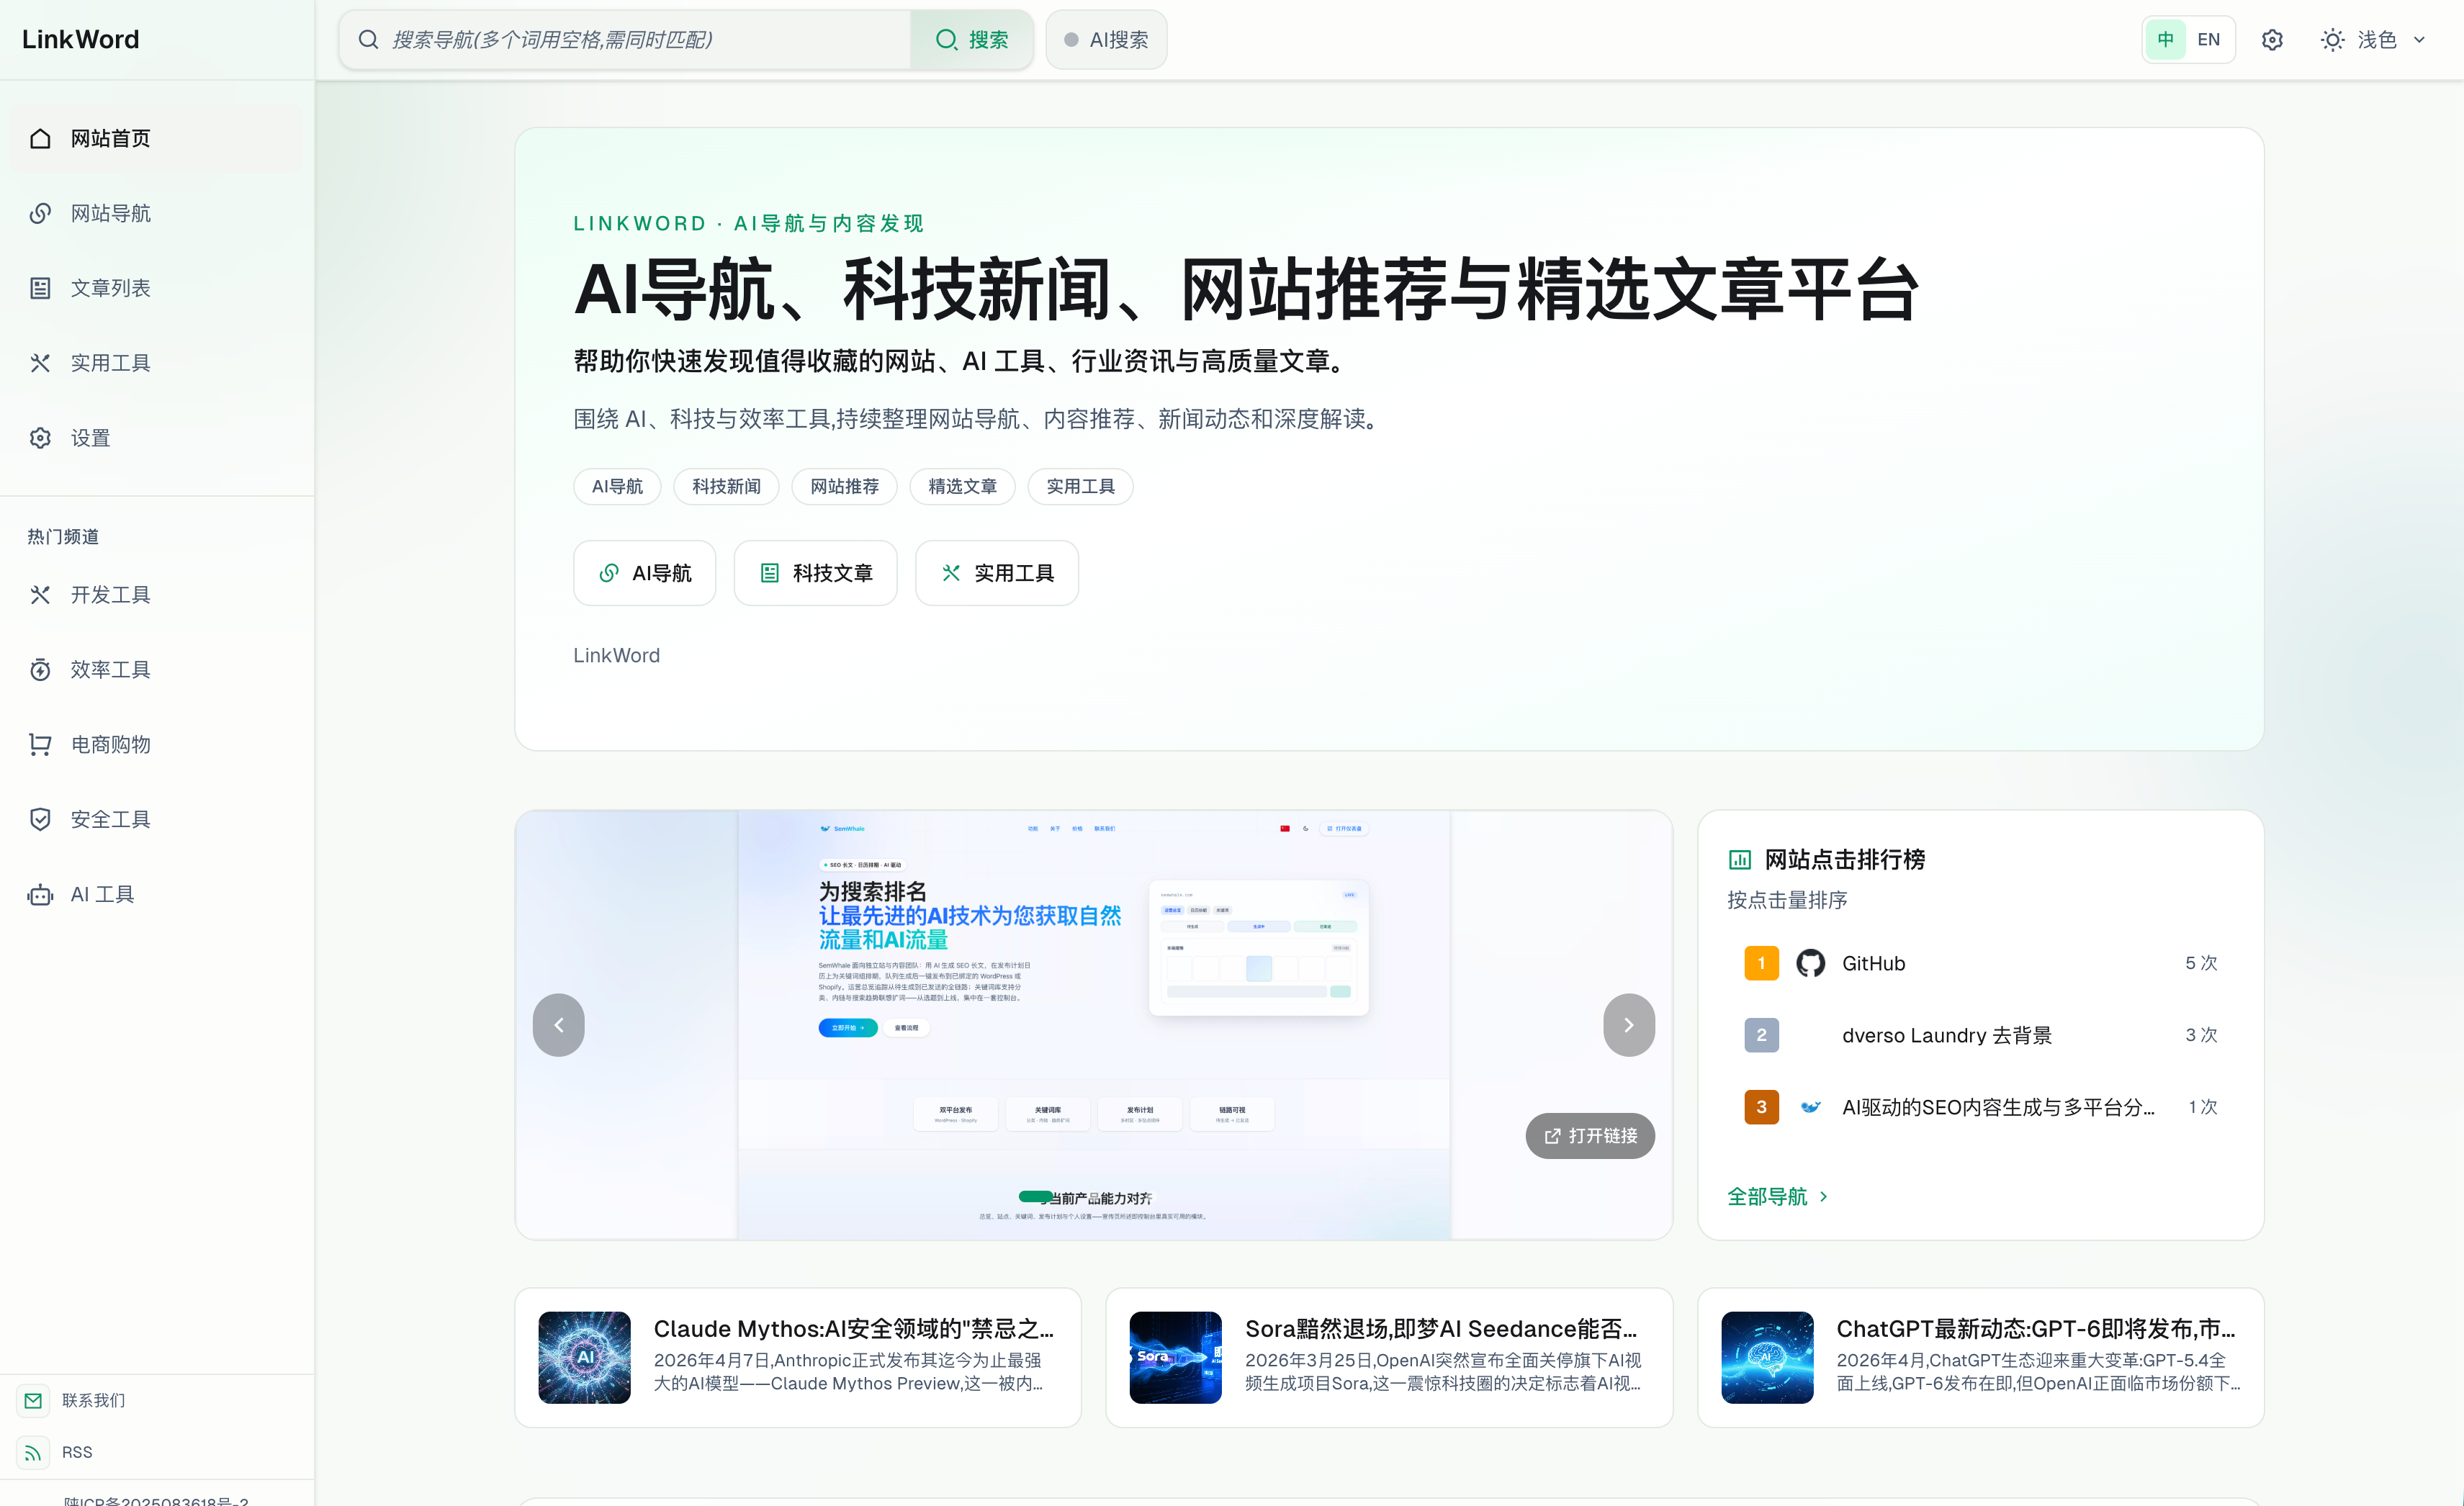2464x1506 pixels.
Task: Click the 实用工具 hero button
Action: 997,573
